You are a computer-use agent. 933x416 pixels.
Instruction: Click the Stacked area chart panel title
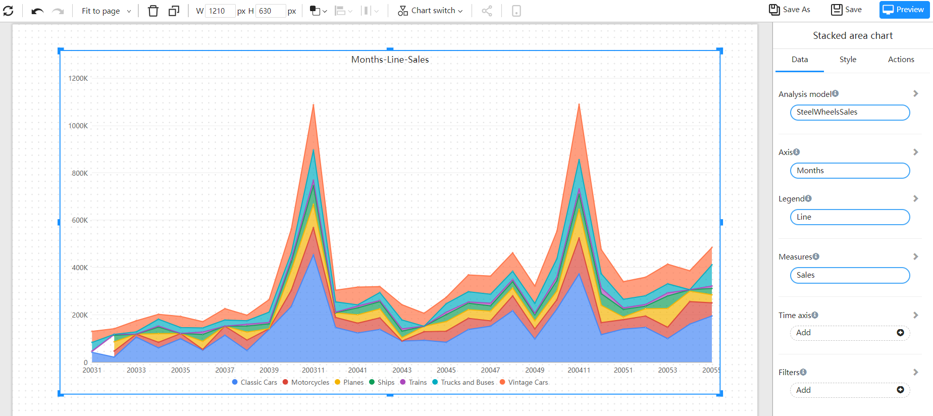coord(853,35)
